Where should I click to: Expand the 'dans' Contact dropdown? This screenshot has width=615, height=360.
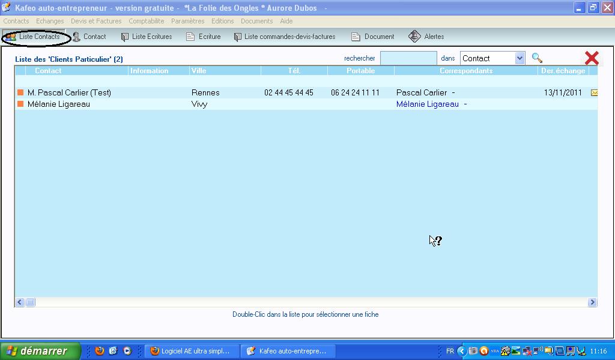tap(520, 58)
